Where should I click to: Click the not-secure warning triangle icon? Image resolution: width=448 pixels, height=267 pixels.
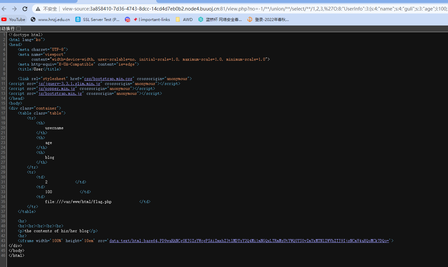pyautogui.click(x=38, y=9)
